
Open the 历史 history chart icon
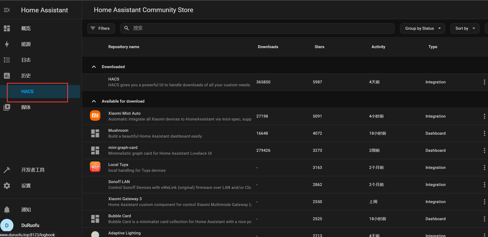point(7,76)
